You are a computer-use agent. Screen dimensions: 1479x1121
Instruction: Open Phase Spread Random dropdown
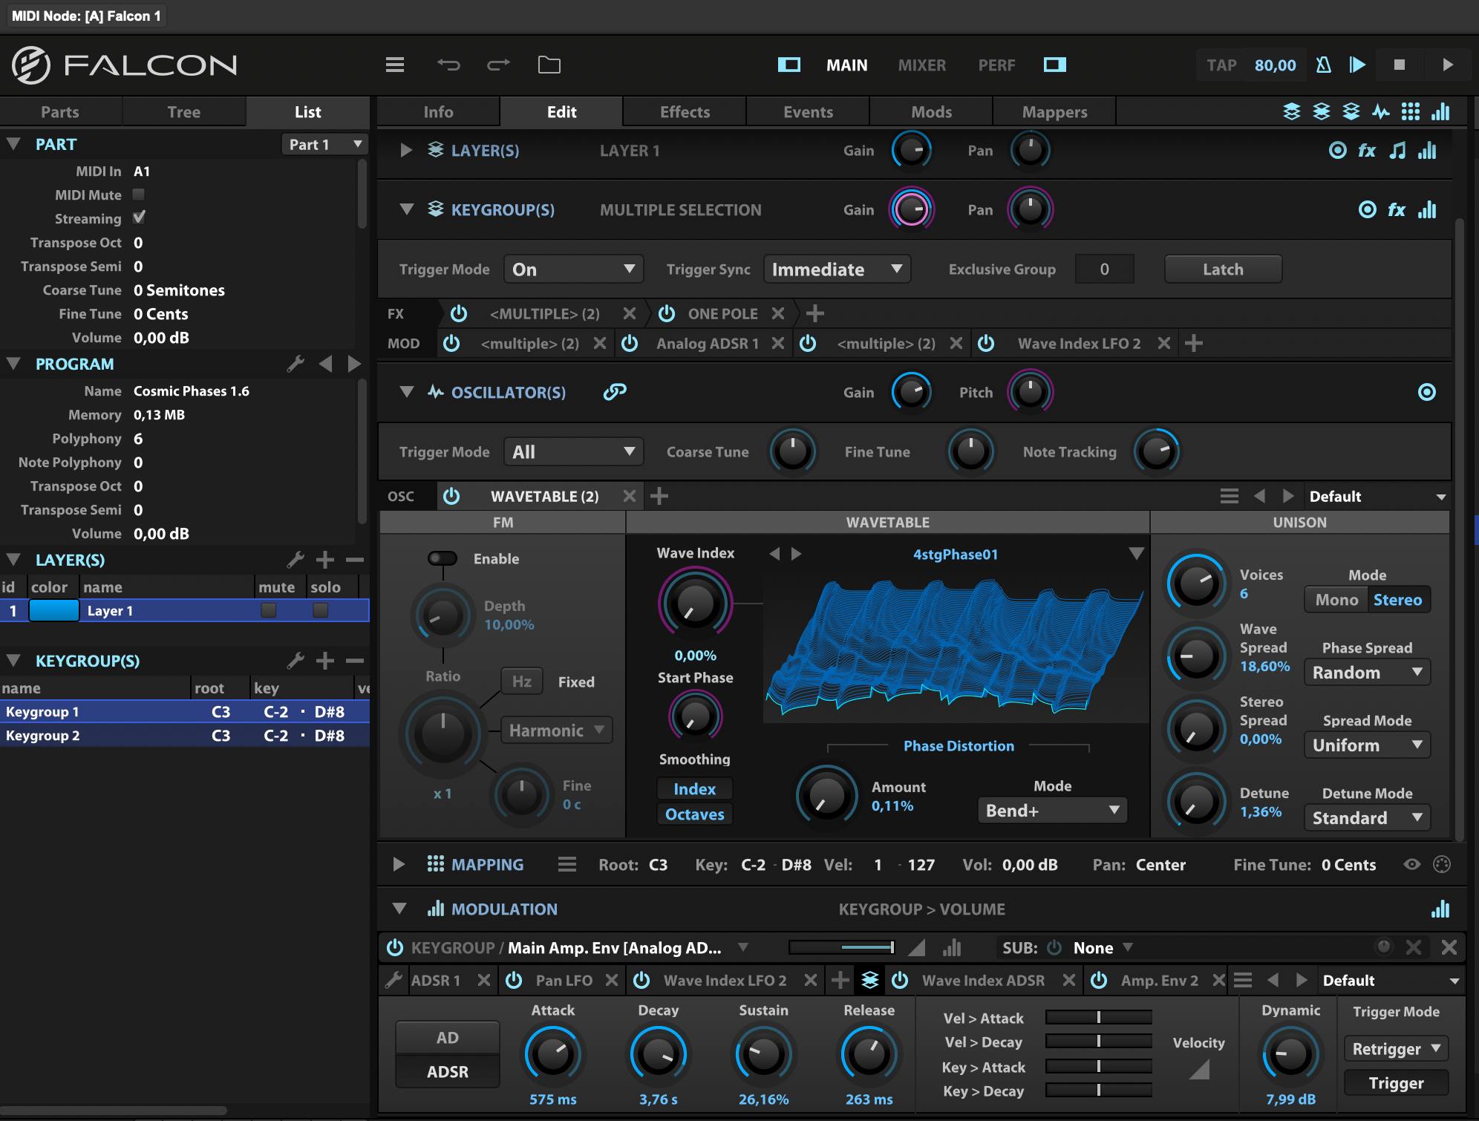(x=1367, y=673)
